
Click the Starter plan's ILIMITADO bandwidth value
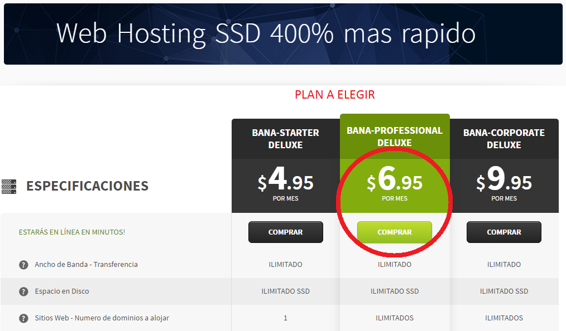tap(286, 264)
